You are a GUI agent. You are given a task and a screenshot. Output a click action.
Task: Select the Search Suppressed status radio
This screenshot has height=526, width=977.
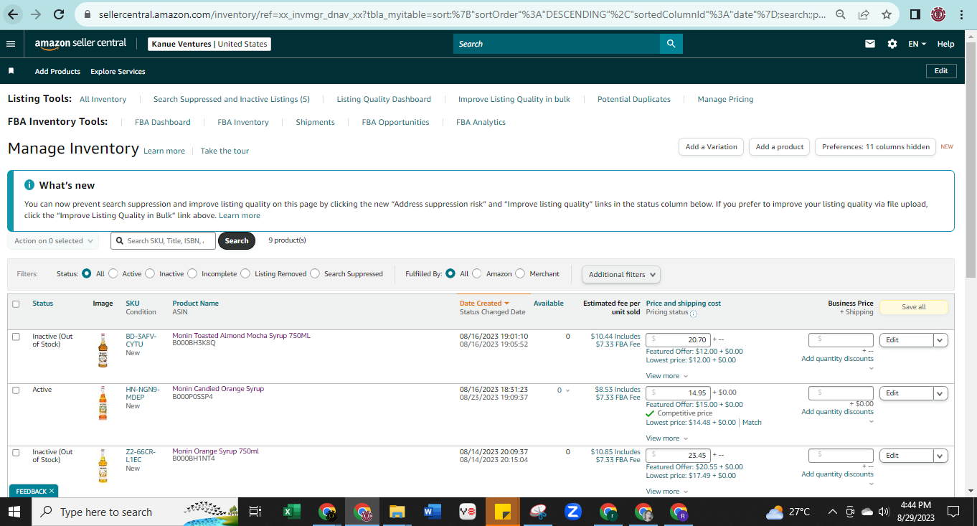point(315,273)
